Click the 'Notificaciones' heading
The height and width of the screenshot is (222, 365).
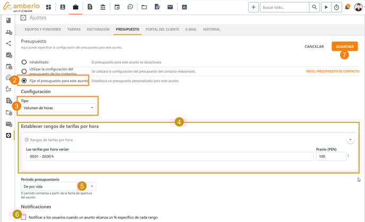36,207
